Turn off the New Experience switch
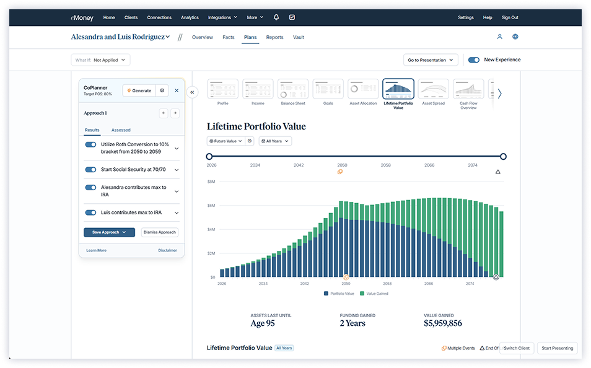The width and height of the screenshot is (591, 368). point(474,60)
